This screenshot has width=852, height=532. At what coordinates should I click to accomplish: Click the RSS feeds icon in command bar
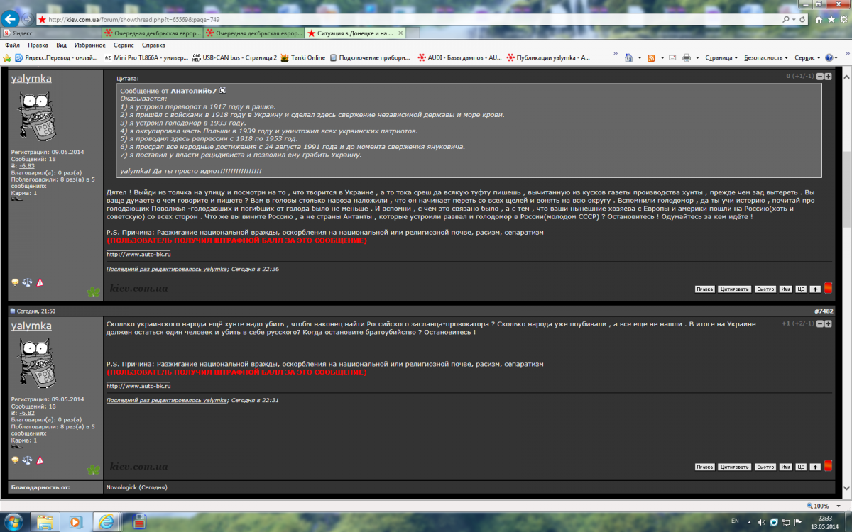pos(652,57)
